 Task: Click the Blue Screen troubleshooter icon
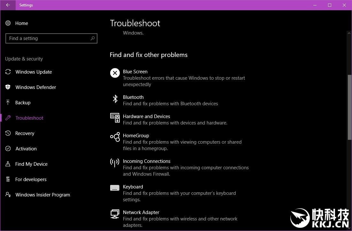pos(115,73)
